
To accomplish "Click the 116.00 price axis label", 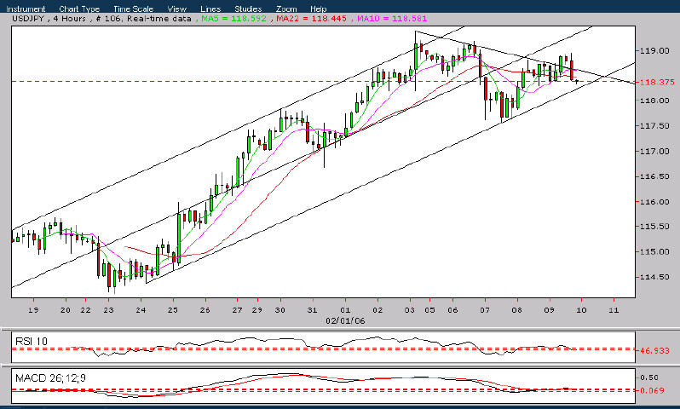I will click(x=654, y=202).
